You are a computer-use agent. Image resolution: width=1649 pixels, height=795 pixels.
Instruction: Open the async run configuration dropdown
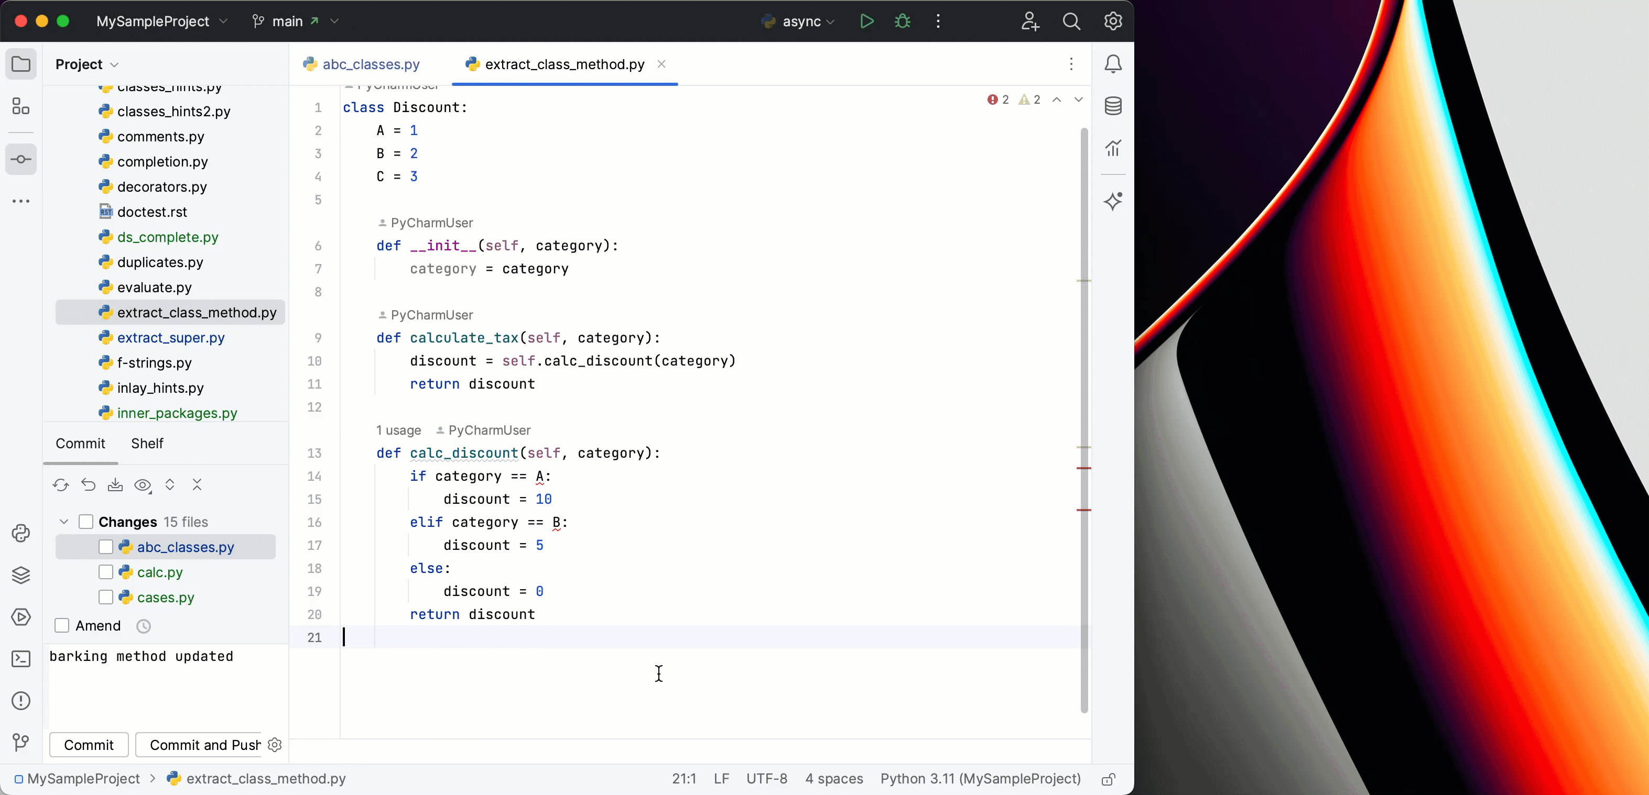pyautogui.click(x=798, y=21)
